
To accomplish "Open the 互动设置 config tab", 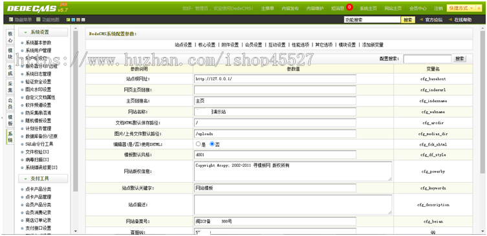I will tap(277, 45).
